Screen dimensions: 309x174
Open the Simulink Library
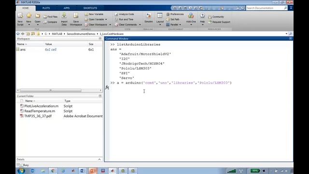(148, 18)
